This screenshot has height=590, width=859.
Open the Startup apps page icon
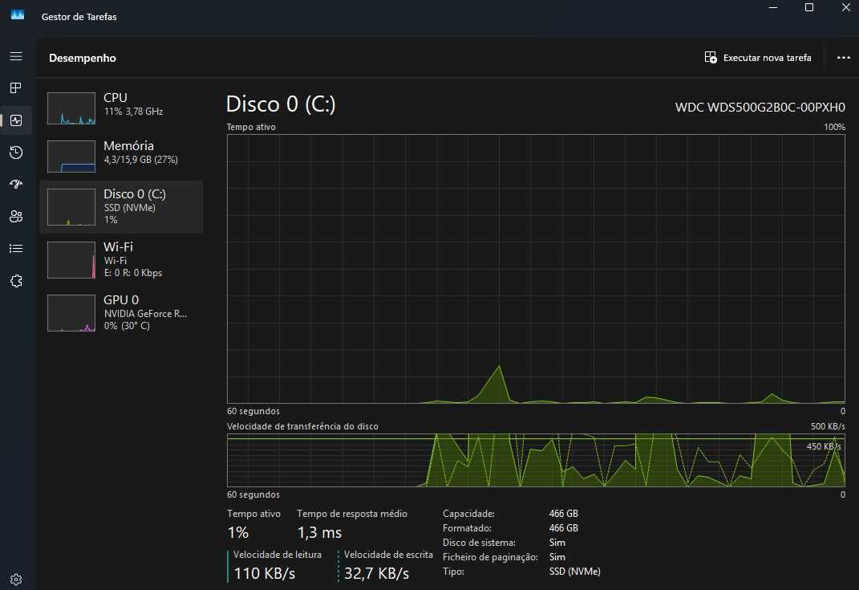[16, 185]
